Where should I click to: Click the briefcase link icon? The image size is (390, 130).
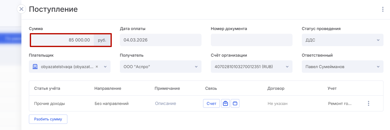pos(225,103)
